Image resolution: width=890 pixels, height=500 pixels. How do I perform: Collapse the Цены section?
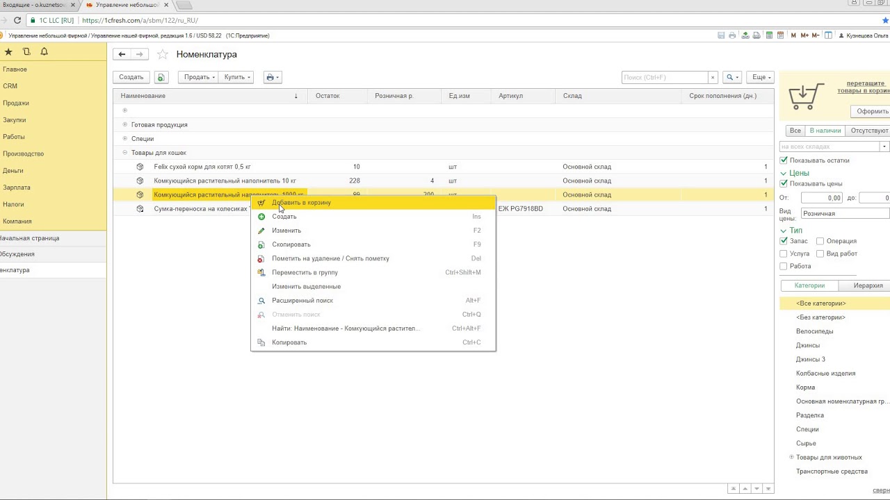pyautogui.click(x=784, y=173)
